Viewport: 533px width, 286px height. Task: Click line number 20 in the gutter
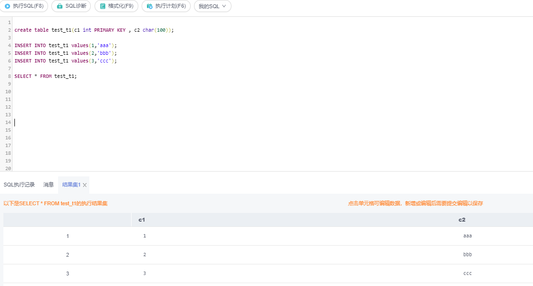coord(8,168)
